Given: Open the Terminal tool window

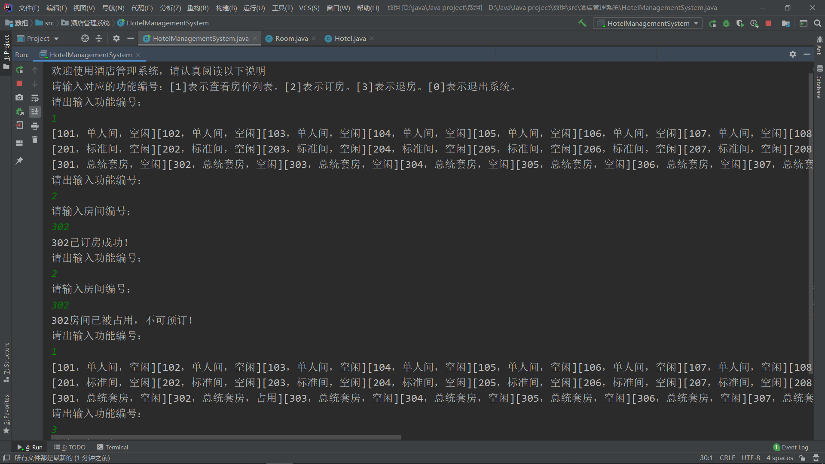Looking at the screenshot, I should [x=113, y=447].
